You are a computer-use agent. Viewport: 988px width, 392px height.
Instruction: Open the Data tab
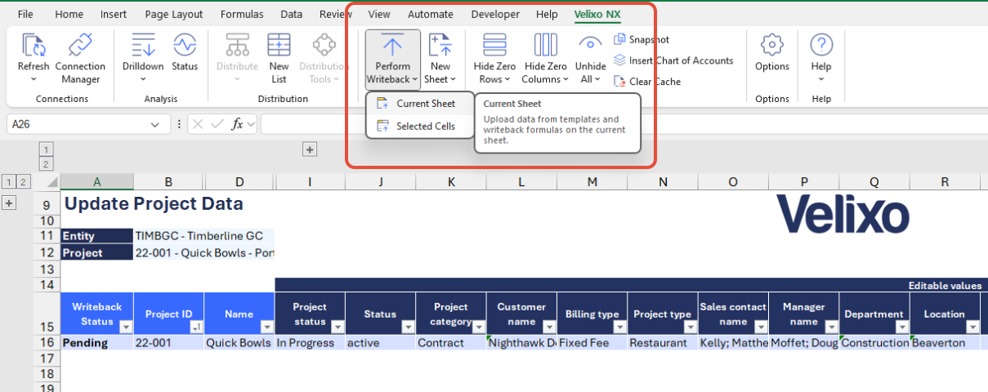tap(291, 14)
